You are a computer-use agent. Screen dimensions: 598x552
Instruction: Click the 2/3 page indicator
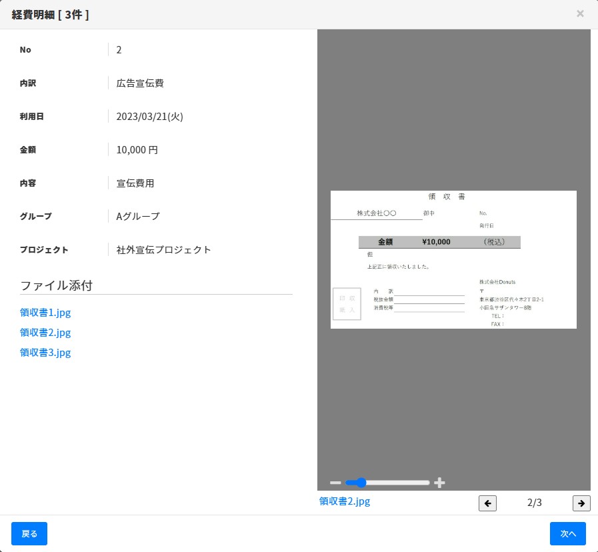(534, 503)
